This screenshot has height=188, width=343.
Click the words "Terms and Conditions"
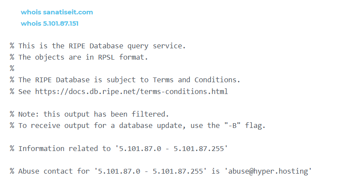point(196,80)
